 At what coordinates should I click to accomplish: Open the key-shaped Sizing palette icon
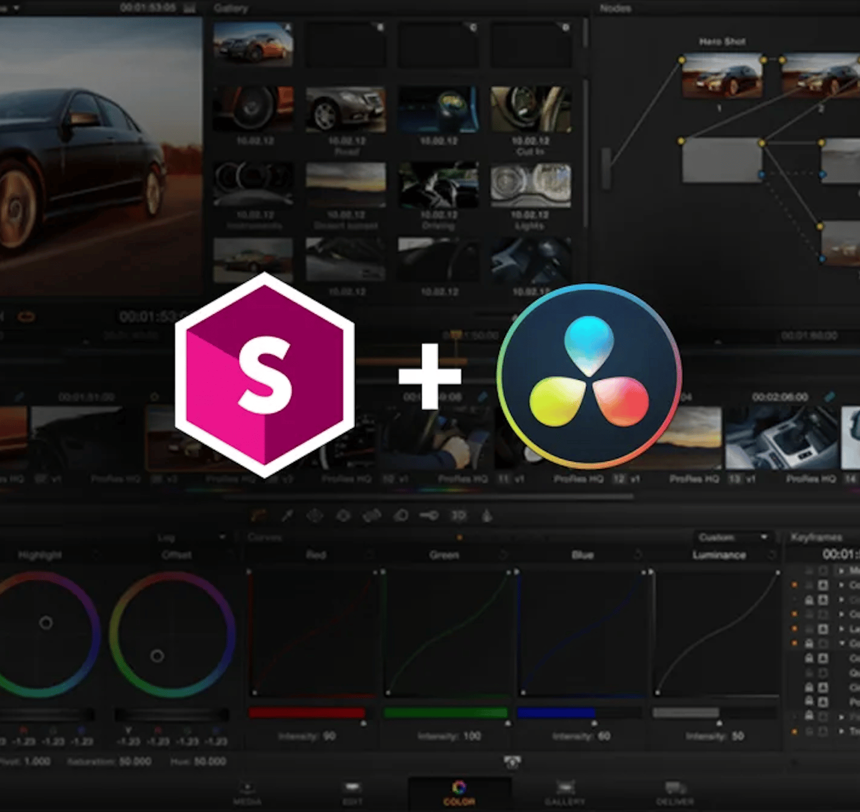click(x=429, y=516)
